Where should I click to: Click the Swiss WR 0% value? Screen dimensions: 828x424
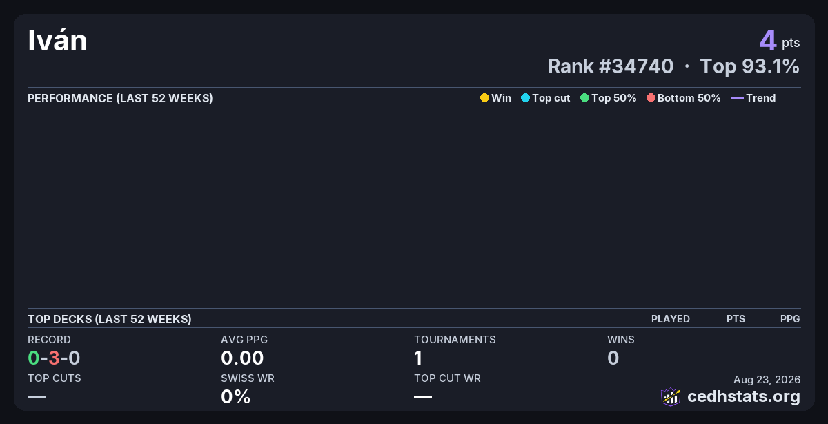pos(235,396)
